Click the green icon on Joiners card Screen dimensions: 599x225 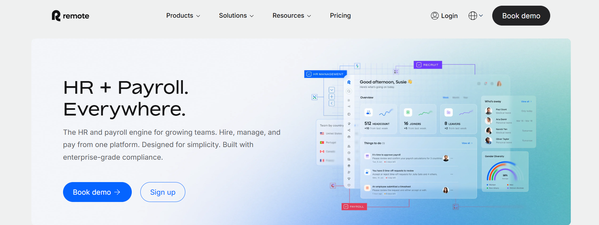[408, 112]
